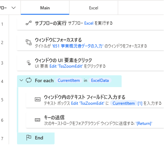Image resolution: width=164 pixels, height=145 pixels.
Task: Open the Excel subflow link in step 1
Action: point(89,23)
